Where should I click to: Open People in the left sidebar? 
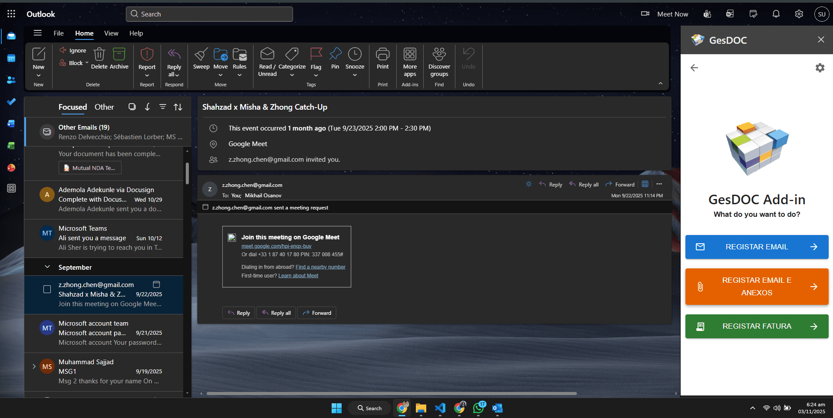11,80
